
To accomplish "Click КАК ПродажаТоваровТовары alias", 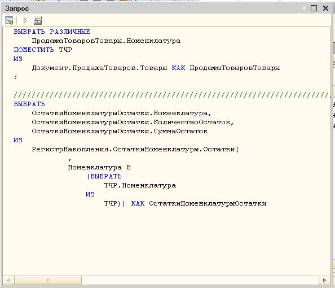I will [x=226, y=68].
